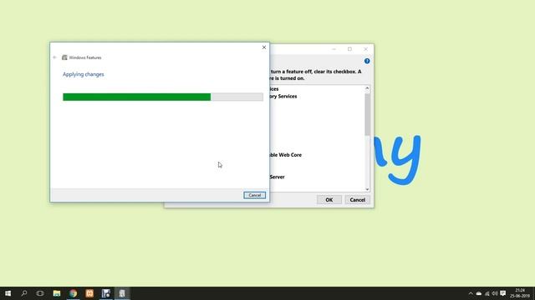Click the back arrow in Windows Features wizard
This screenshot has height=300, width=535.
point(54,57)
